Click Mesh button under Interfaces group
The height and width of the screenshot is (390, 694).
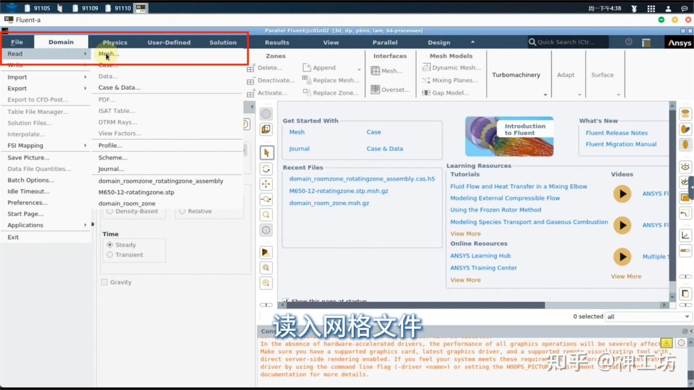[x=387, y=71]
